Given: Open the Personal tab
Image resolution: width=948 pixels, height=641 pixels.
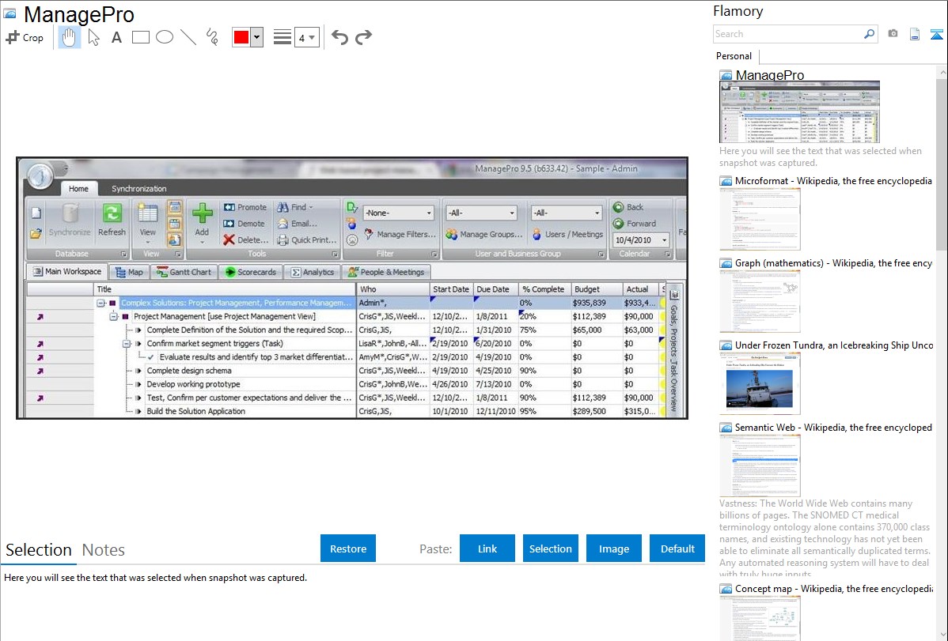Looking at the screenshot, I should coord(734,56).
